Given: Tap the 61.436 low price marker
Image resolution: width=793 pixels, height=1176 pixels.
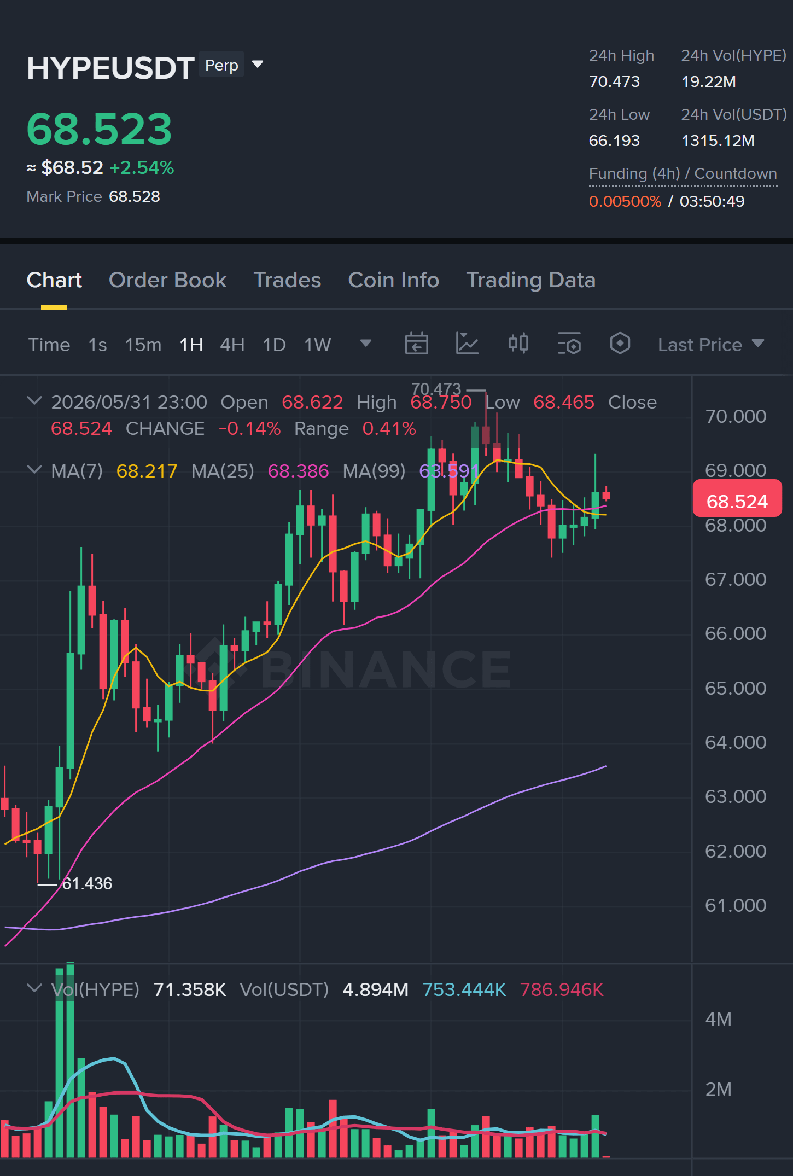Looking at the screenshot, I should (88, 883).
